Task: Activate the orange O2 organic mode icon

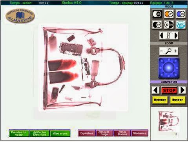Action: pos(169,14)
